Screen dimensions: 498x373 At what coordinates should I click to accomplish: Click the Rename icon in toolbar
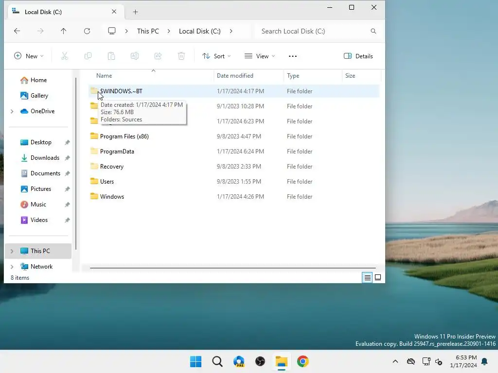(x=135, y=56)
